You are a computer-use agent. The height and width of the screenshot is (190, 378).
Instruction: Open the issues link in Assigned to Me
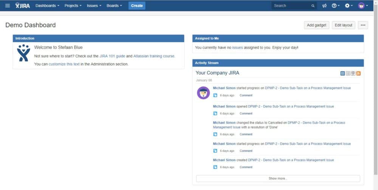click(237, 47)
